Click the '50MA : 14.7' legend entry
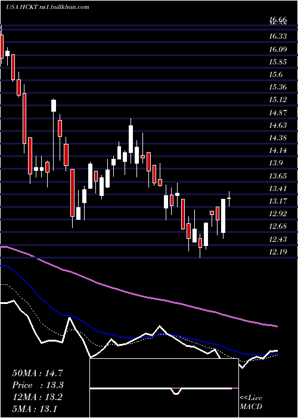Viewport: 298px width, 418px height. pos(38,373)
